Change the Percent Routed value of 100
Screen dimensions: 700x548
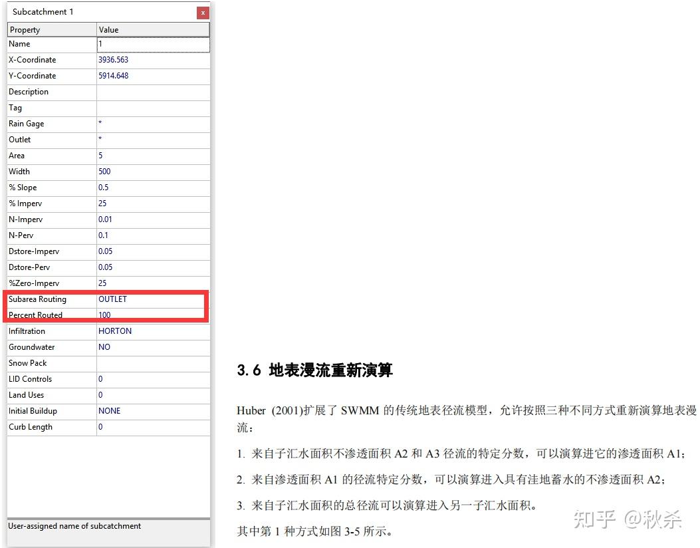[x=153, y=315]
